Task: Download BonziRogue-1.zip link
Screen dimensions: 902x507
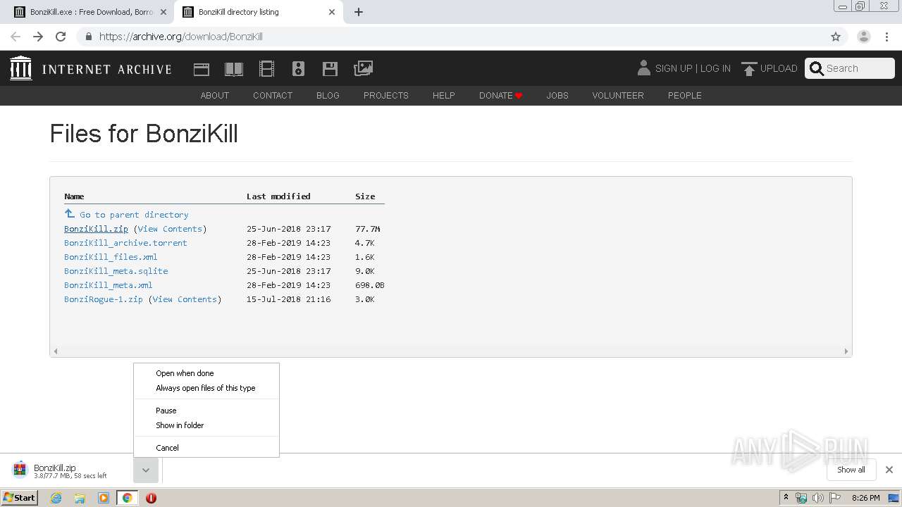Action: (x=104, y=299)
